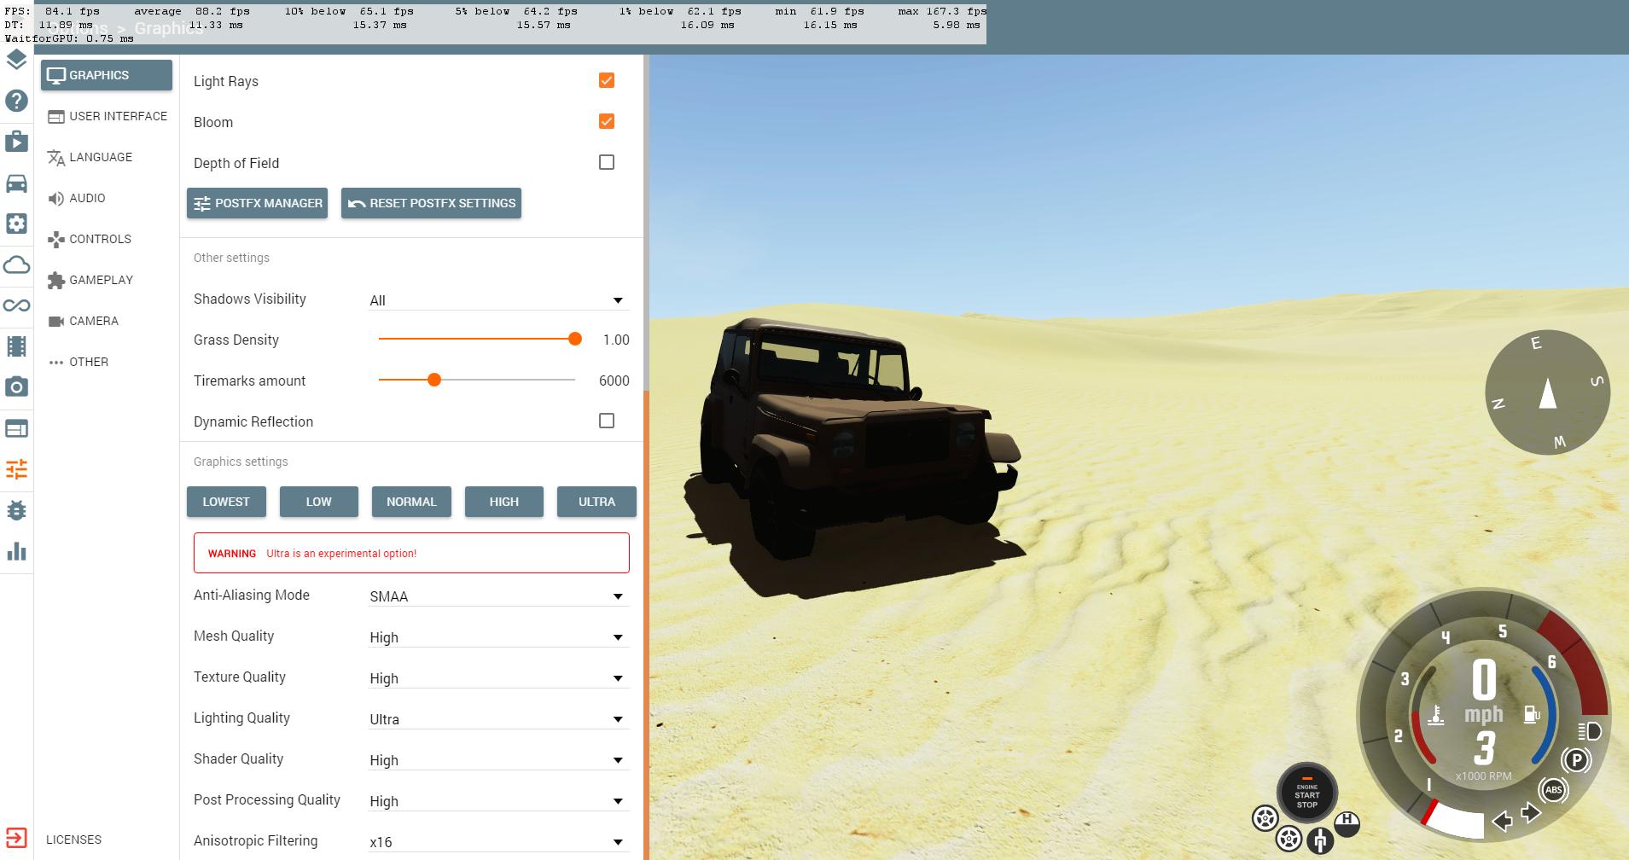The height and width of the screenshot is (860, 1629).
Task: Click the orange options sliders icon
Action: [16, 469]
